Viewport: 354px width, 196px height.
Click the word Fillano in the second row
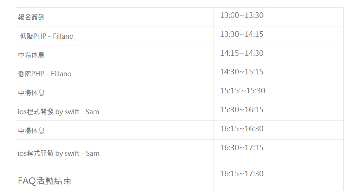click(63, 36)
